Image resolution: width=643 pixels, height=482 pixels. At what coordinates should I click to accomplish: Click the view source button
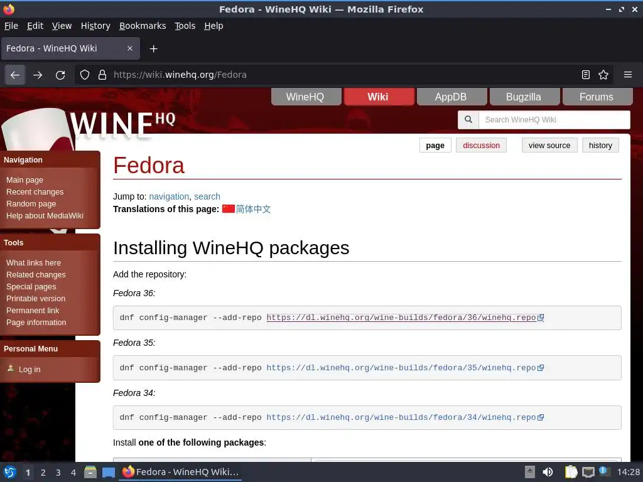click(x=549, y=146)
